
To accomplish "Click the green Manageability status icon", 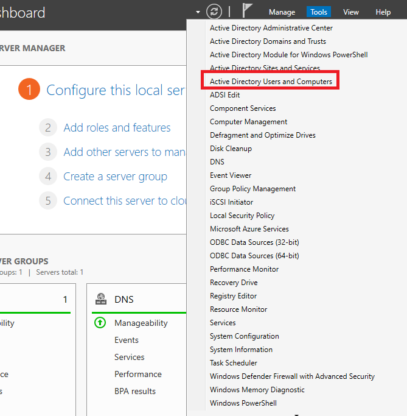I will (100, 323).
